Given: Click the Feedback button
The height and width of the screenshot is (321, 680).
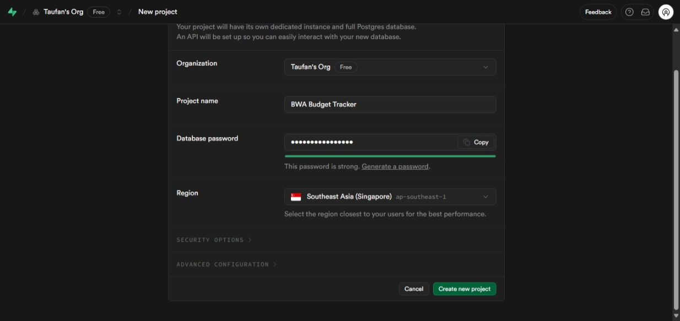Looking at the screenshot, I should [598, 12].
